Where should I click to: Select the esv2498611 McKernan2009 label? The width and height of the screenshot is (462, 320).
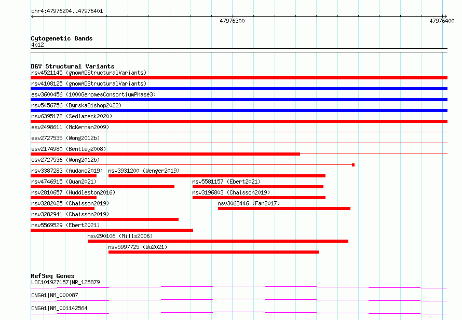[x=70, y=127]
